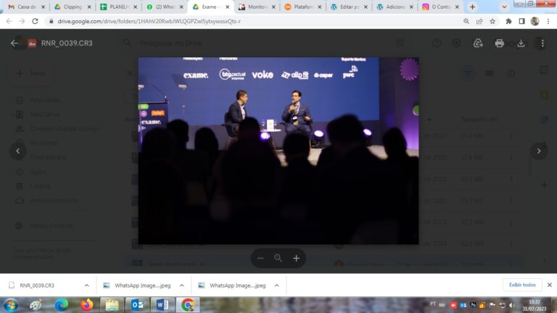Image resolution: width=557 pixels, height=313 pixels.
Task: Launch Word from the Windows taskbar
Action: 161,305
